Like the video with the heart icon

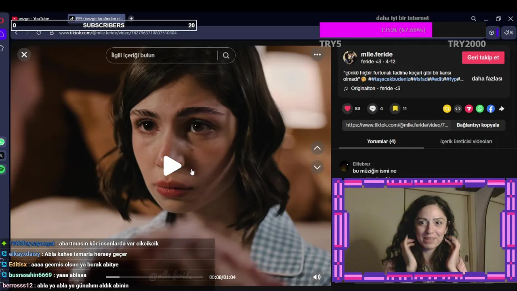click(x=347, y=108)
